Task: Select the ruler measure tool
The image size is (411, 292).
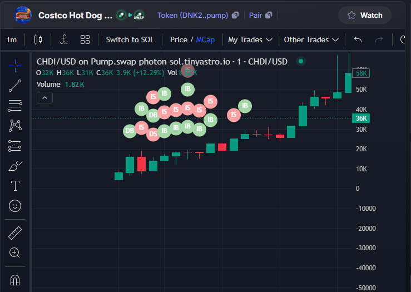Action: [x=15, y=233]
